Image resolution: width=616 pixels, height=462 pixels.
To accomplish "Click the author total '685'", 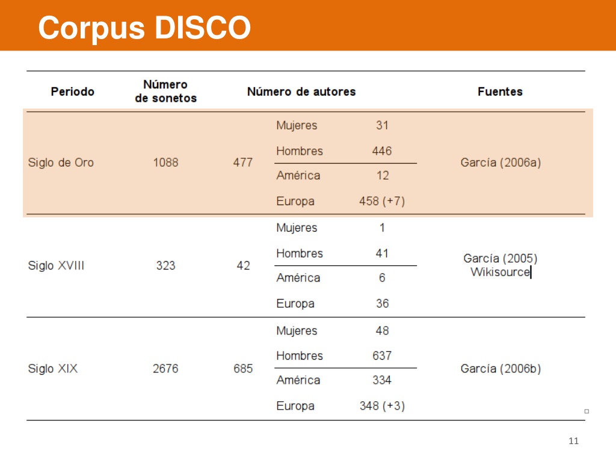I will (243, 369).
